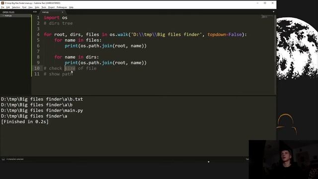Open the Selection menu
This screenshot has width=318, height=179.
[x=16, y=7]
